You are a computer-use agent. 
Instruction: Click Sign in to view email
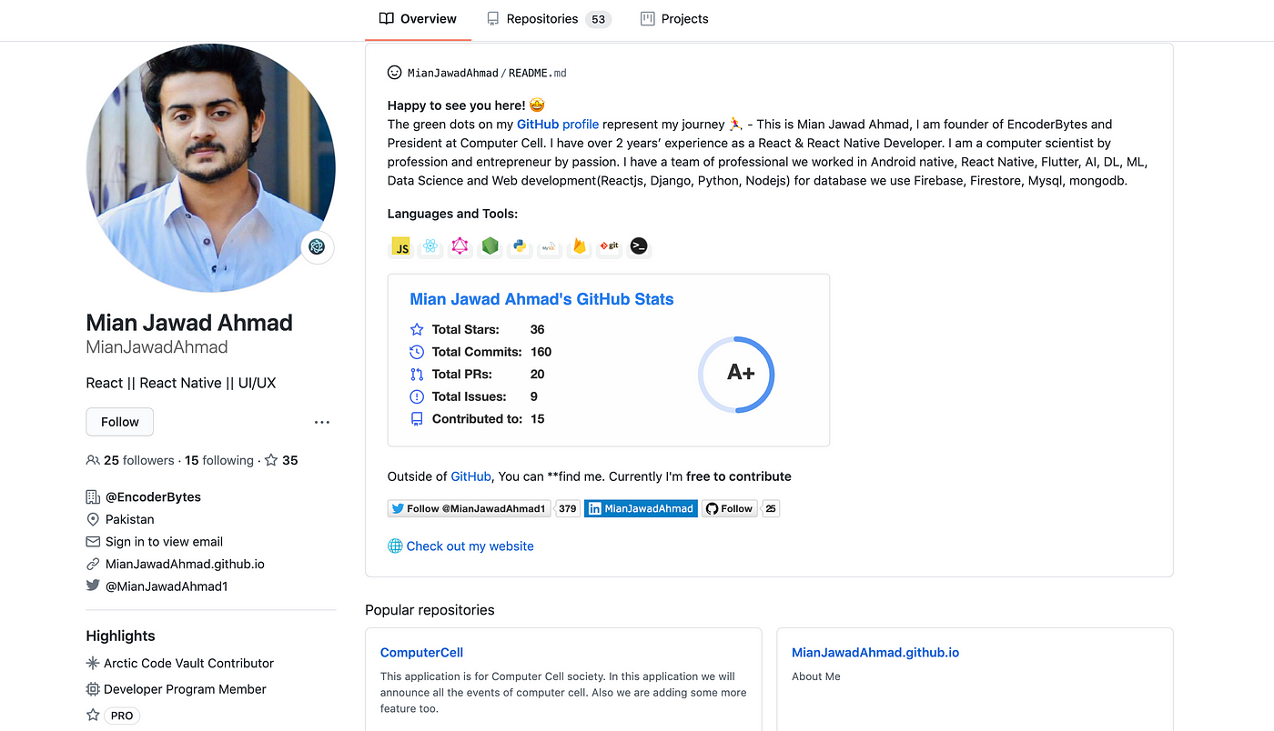click(164, 542)
